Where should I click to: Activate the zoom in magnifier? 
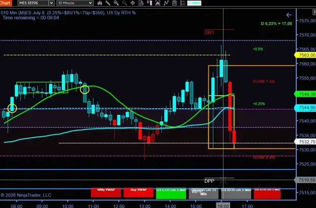coord(116,3)
